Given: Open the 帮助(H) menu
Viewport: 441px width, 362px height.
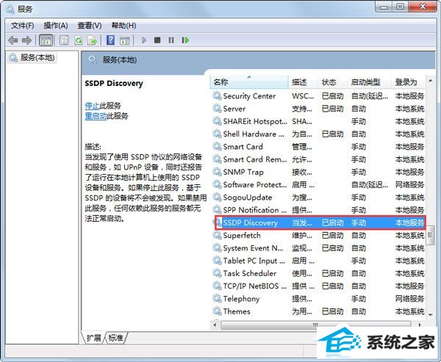Looking at the screenshot, I should (x=123, y=26).
